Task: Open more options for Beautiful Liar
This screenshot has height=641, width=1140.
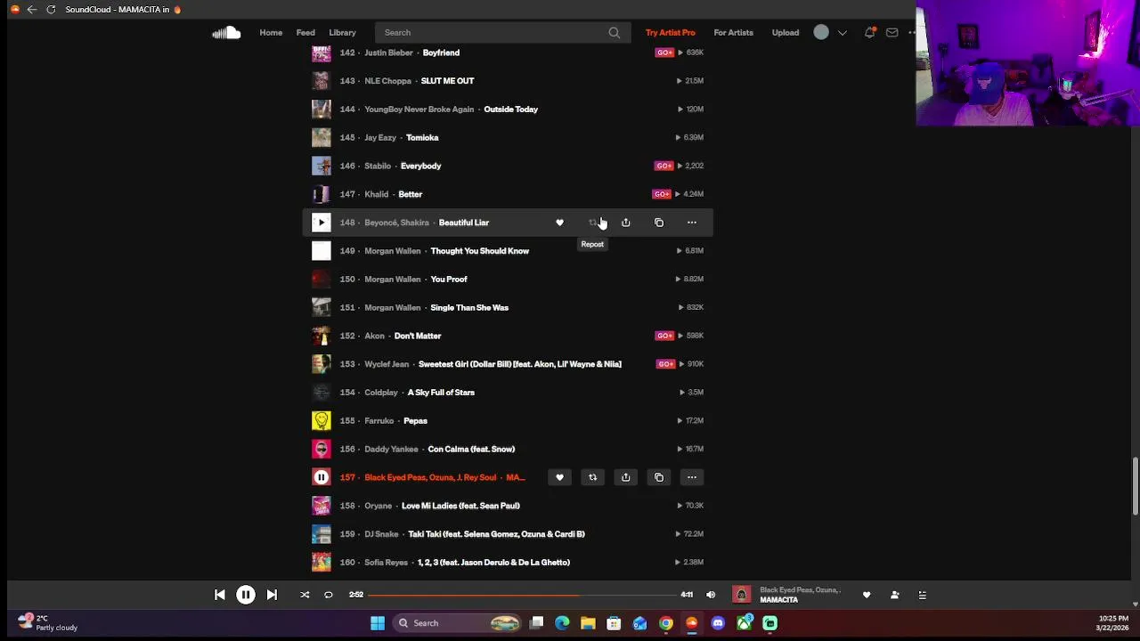Action: tap(692, 223)
